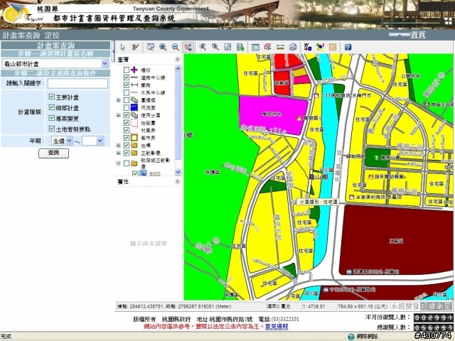Click the 步驟一 step header bar
The width and height of the screenshot is (455, 341).
point(55,54)
